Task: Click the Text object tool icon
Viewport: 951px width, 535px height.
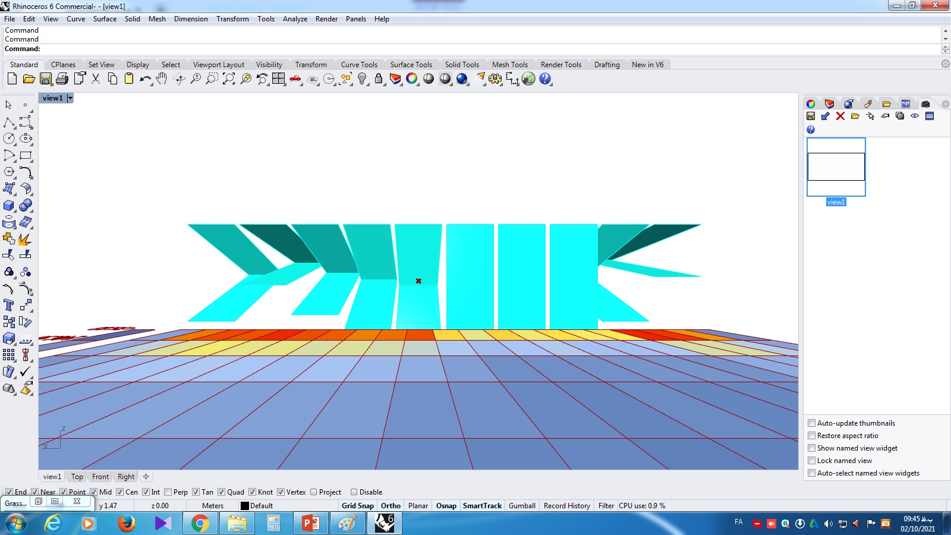Action: pyautogui.click(x=9, y=306)
